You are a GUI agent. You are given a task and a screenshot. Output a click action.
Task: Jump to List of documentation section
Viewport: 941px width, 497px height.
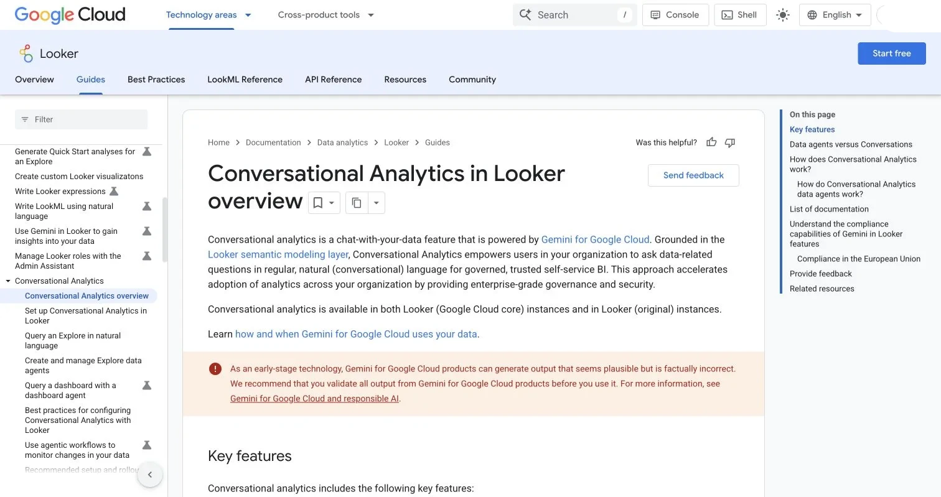[829, 209]
